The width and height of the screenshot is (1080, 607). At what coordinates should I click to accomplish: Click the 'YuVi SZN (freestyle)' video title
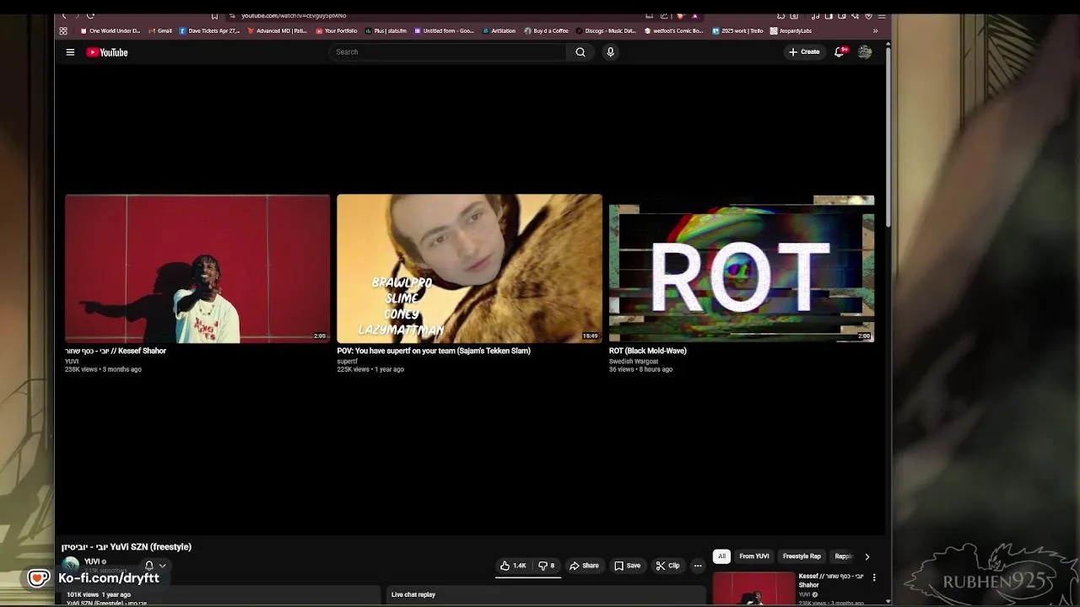pyautogui.click(x=127, y=547)
